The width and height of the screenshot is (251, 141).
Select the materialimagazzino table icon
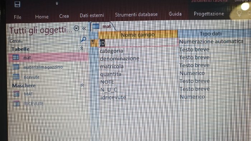pyautogui.click(x=16, y=67)
